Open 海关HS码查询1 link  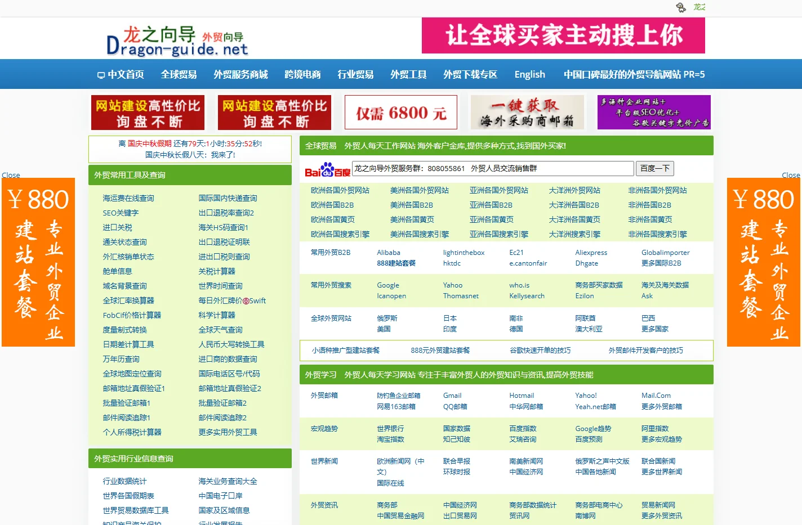coord(223,227)
